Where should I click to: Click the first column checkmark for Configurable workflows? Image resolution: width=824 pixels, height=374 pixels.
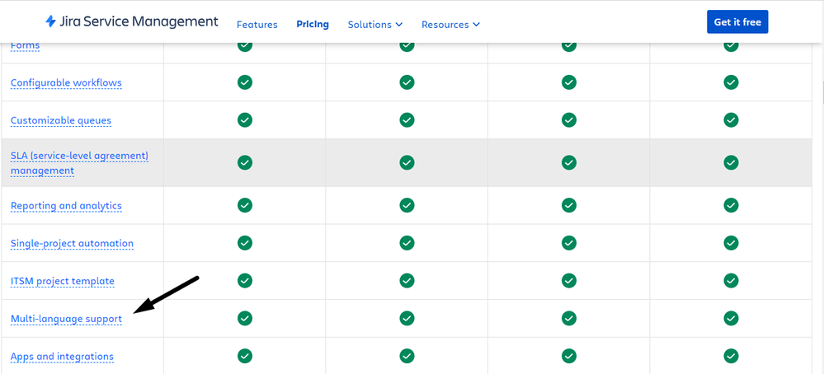[245, 82]
